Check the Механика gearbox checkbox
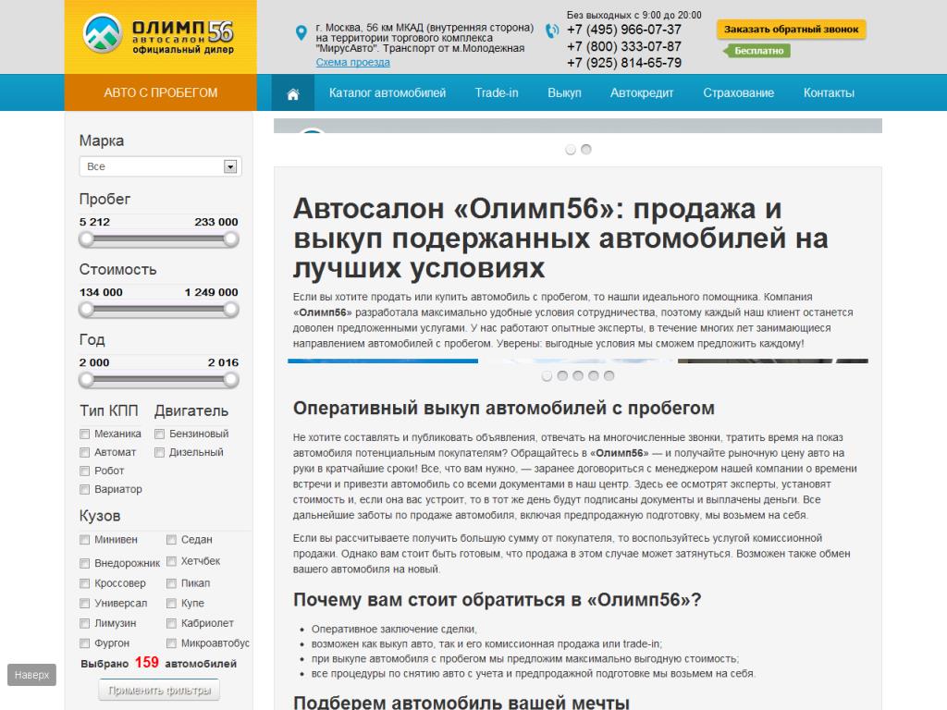947x710 pixels. pos(84,435)
